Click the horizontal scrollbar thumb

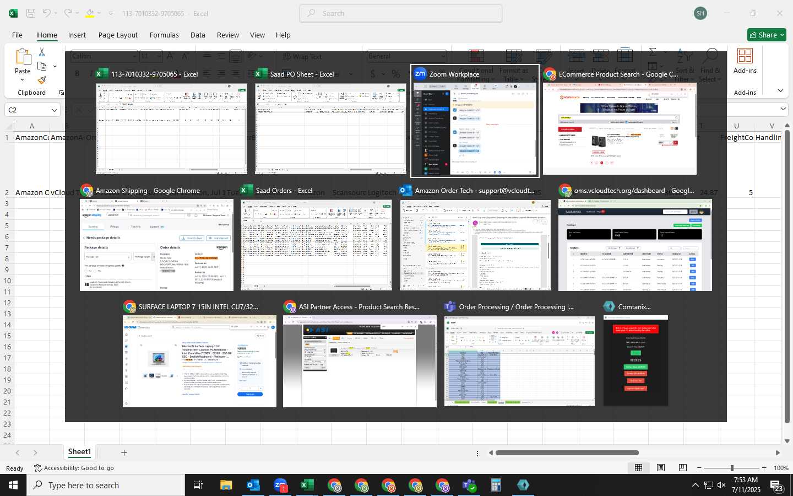[x=567, y=452]
